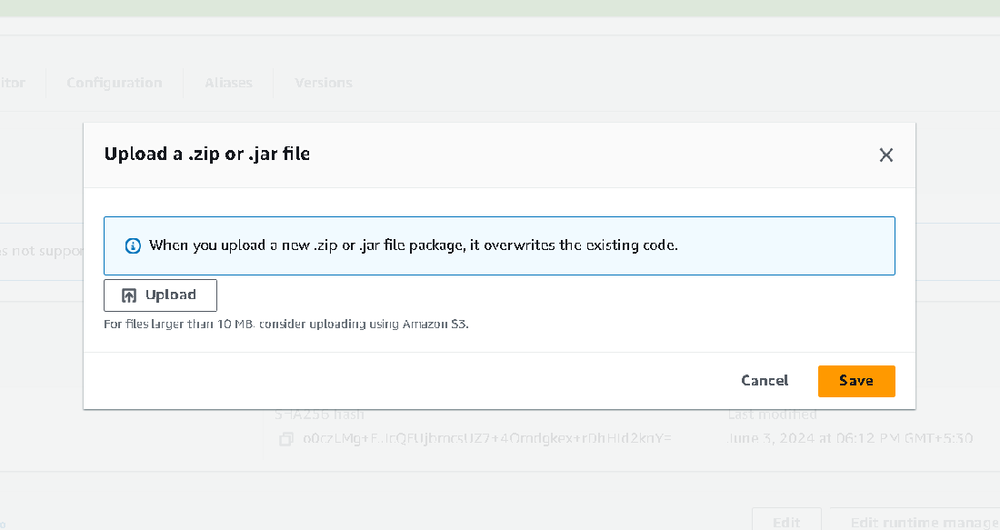Close the upload dialog with the X
Image resolution: width=1000 pixels, height=530 pixels.
[886, 155]
